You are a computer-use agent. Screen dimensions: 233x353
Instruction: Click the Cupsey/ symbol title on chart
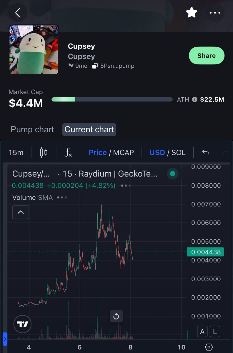click(31, 174)
